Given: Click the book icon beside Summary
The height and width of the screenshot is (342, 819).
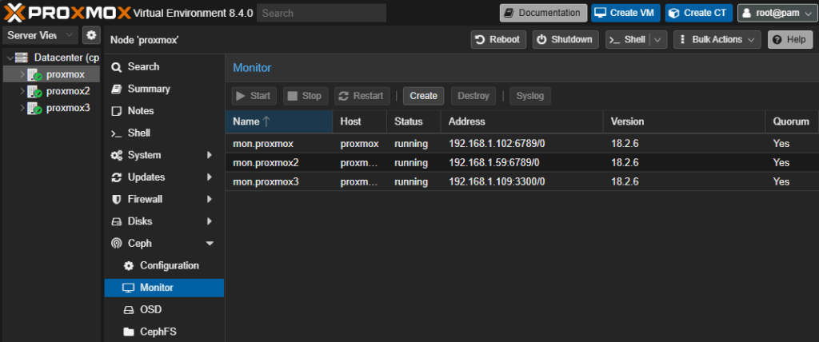Looking at the screenshot, I should 117,89.
